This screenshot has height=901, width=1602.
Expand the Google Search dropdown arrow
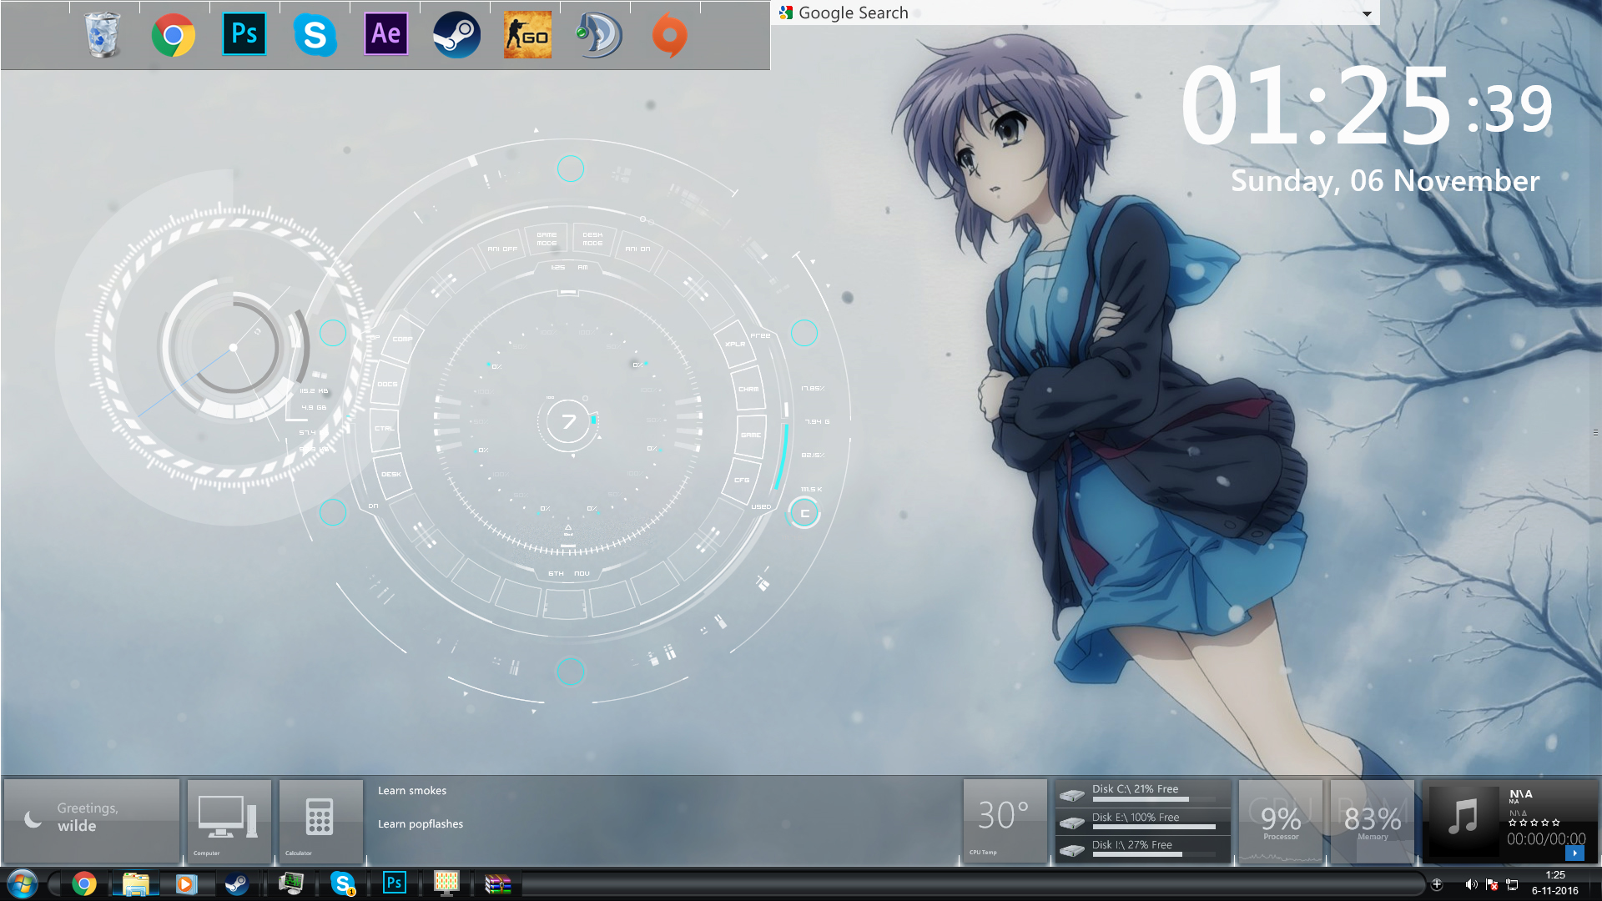pyautogui.click(x=1367, y=13)
